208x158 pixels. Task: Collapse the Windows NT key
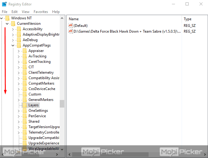coord(2,18)
